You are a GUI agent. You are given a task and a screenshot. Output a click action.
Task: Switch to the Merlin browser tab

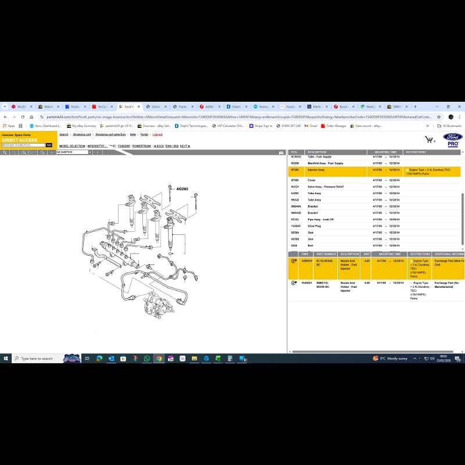click(317, 107)
